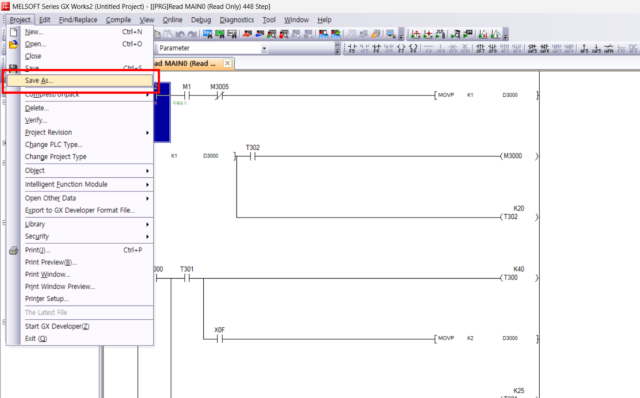Open the instruction search binoculars icon
The width and height of the screenshot is (640, 398).
click(x=220, y=34)
